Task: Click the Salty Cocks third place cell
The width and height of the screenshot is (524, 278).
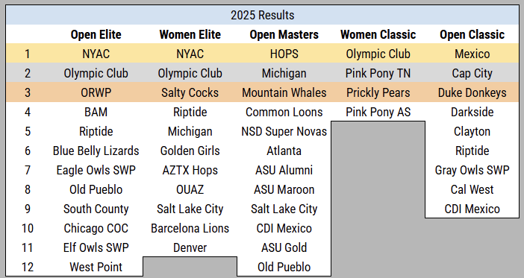Action: tap(190, 92)
